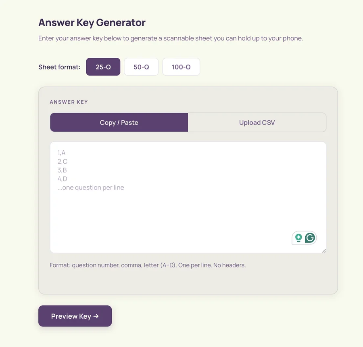The image size is (363, 347).
Task: Choose the 50-Q sheet format
Action: click(x=141, y=67)
